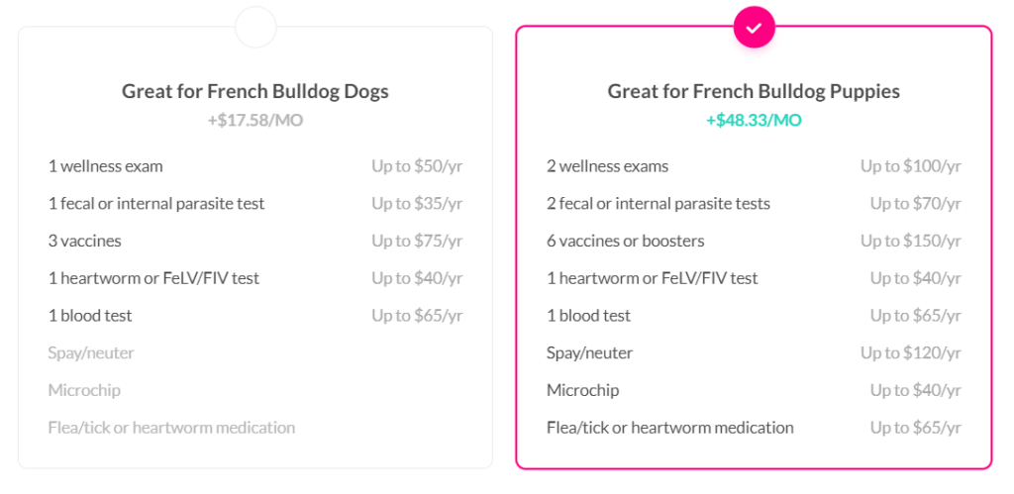Click 'Up to $35/yr' amount

coord(417,204)
